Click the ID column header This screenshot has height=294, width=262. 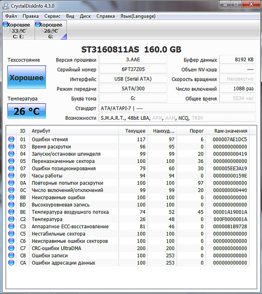coord(23,131)
